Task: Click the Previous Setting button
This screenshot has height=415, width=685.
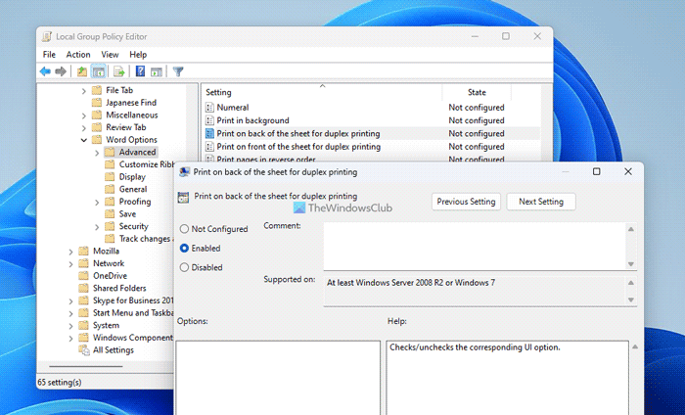Action: pos(466,202)
